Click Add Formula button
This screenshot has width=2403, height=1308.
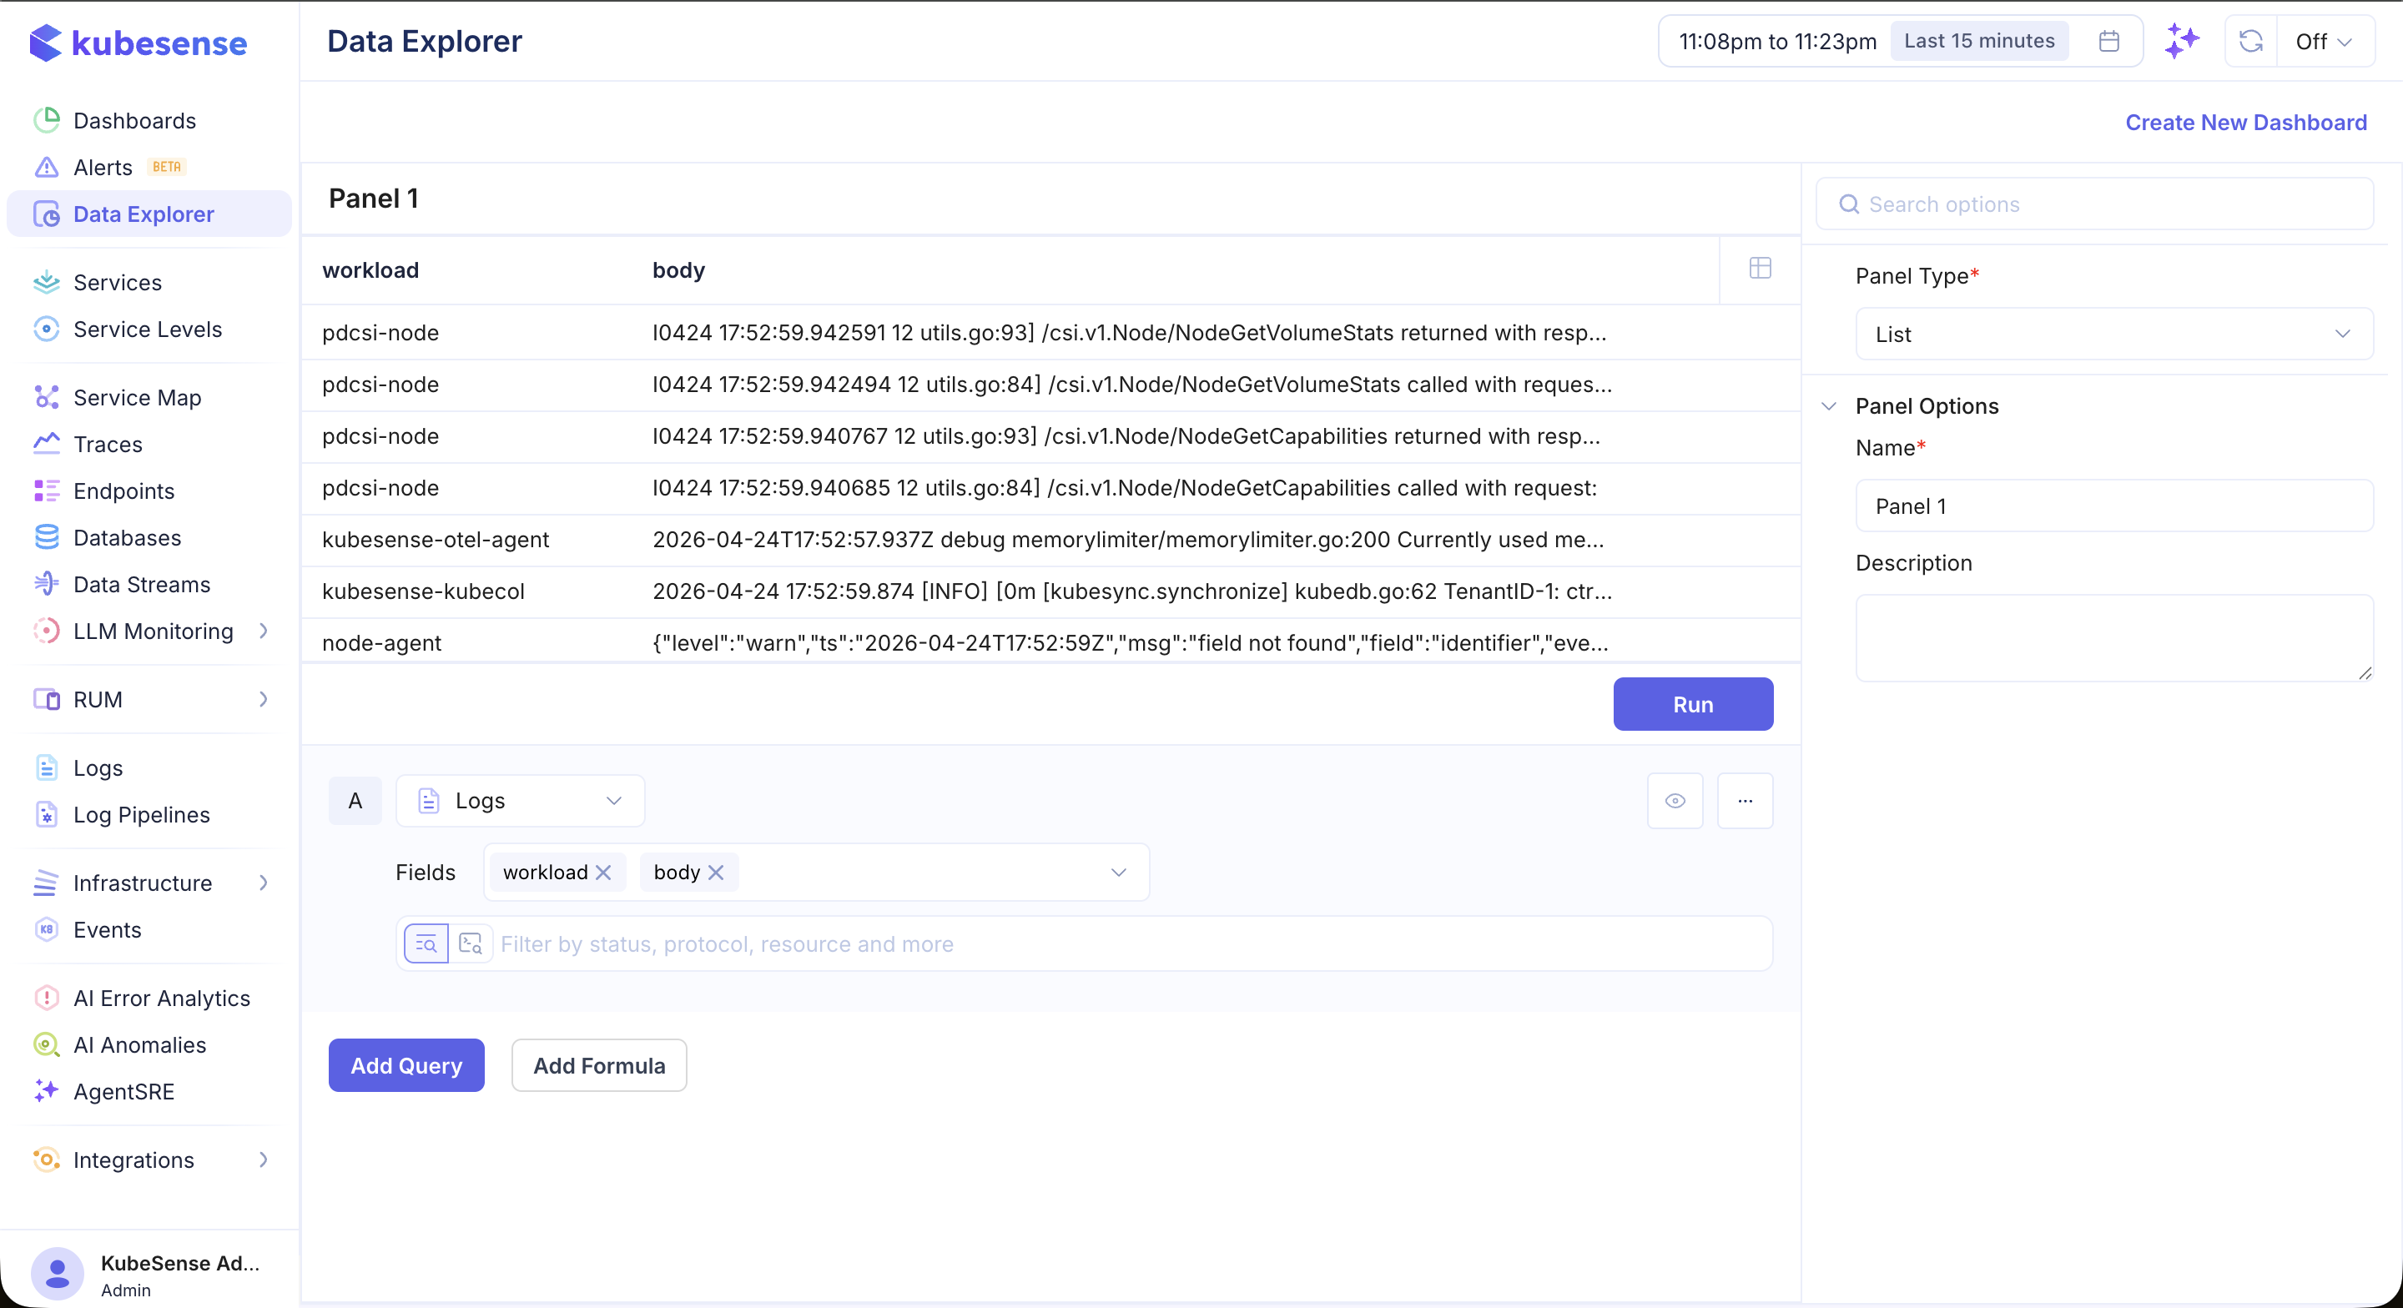tap(599, 1065)
